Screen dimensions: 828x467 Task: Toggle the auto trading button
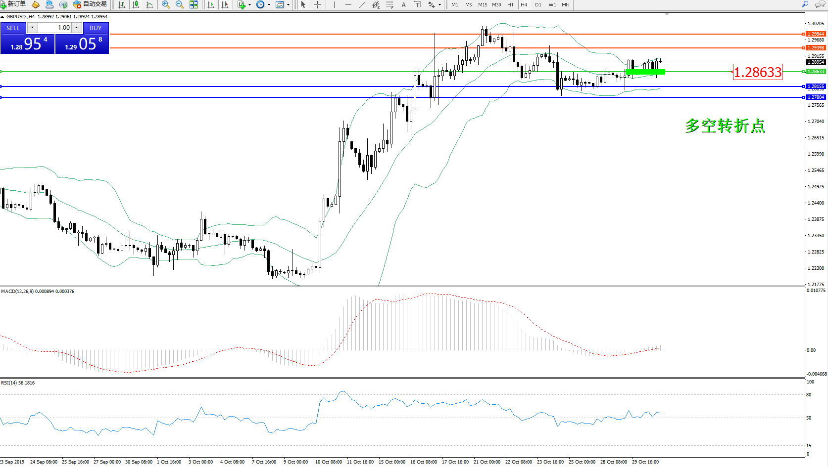(90, 4)
